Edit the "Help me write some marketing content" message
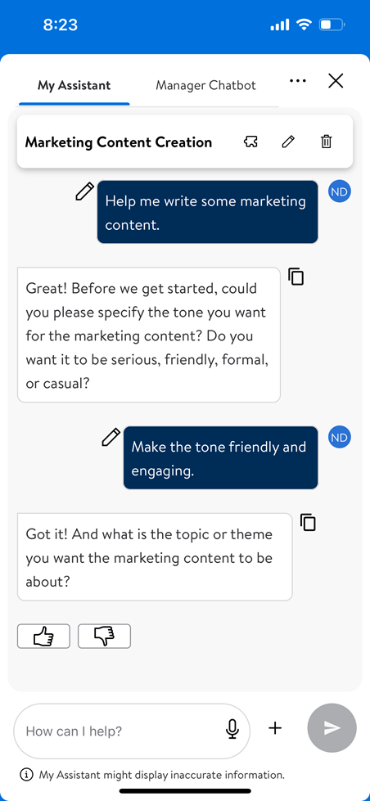Viewport: 370px width, 801px height. tap(85, 191)
